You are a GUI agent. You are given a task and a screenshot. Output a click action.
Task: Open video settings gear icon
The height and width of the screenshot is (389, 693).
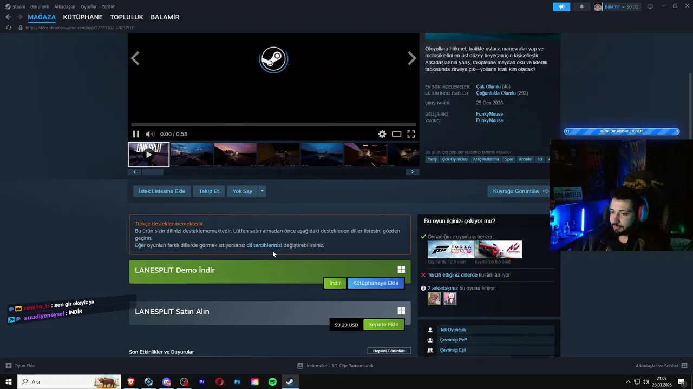pyautogui.click(x=382, y=134)
